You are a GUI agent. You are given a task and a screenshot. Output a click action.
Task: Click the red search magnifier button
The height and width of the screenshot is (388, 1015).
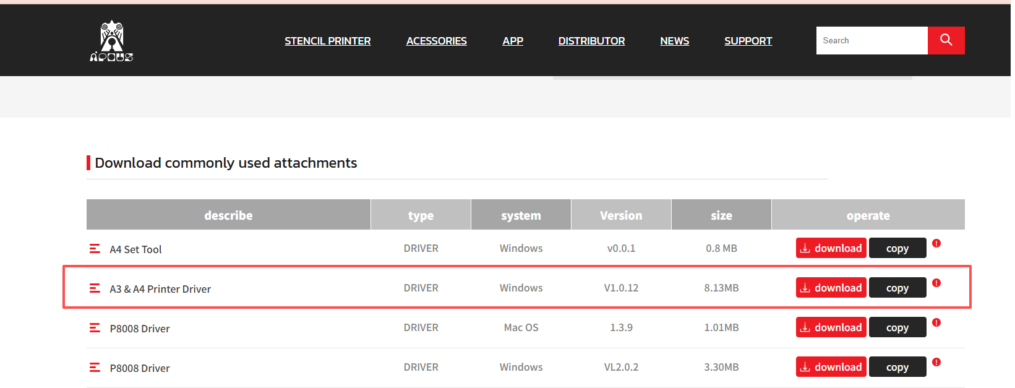(946, 40)
